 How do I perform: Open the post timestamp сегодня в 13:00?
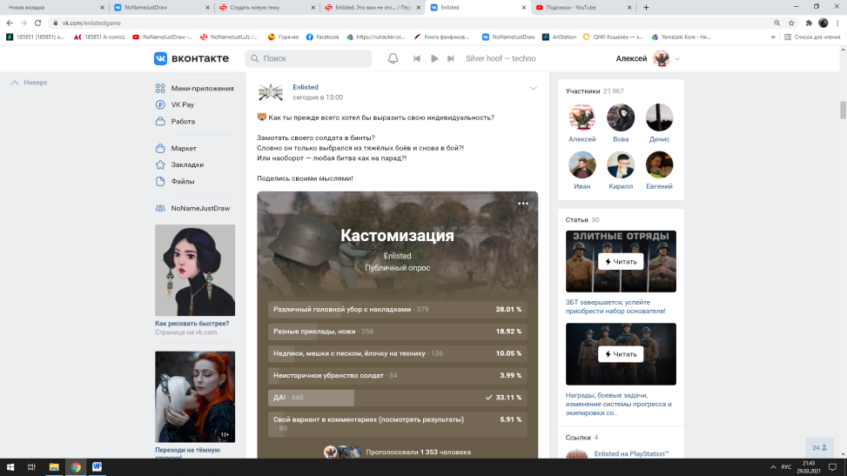(x=318, y=97)
